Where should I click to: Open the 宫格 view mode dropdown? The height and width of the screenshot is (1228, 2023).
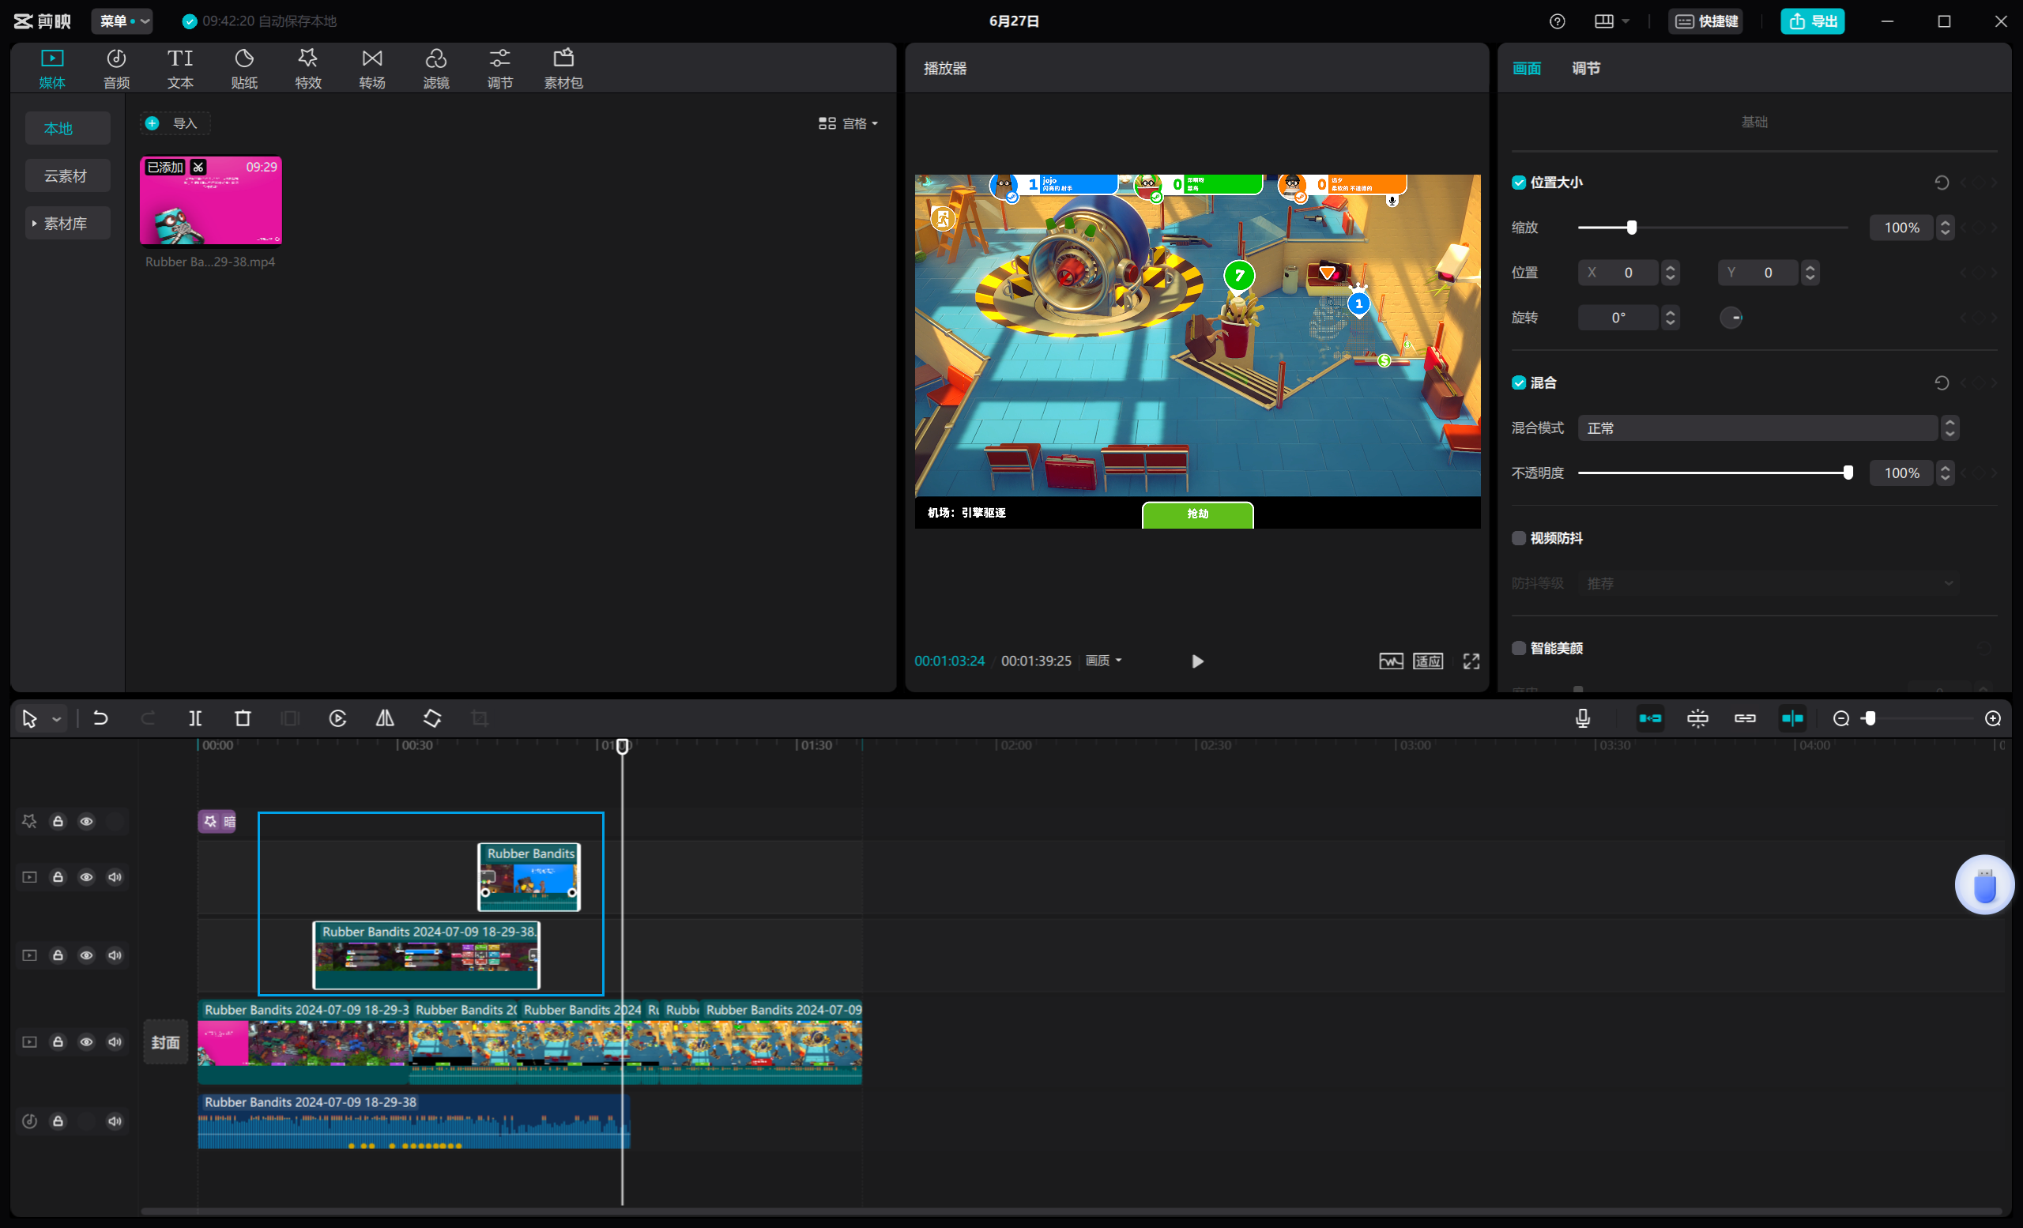(x=848, y=123)
